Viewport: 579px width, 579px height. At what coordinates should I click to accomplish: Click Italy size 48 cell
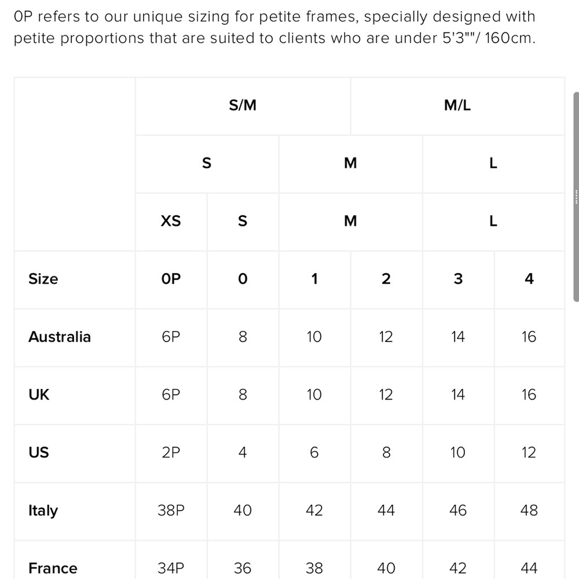click(529, 511)
